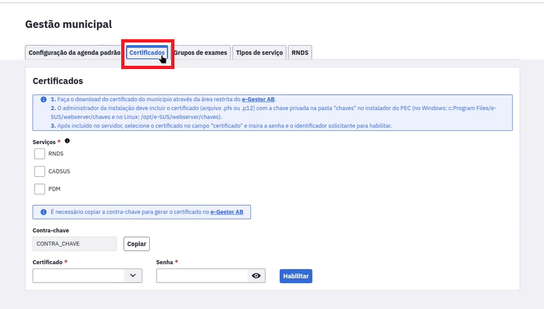Image resolution: width=544 pixels, height=309 pixels.
Task: Check the PDM service checkbox
Action: click(39, 189)
